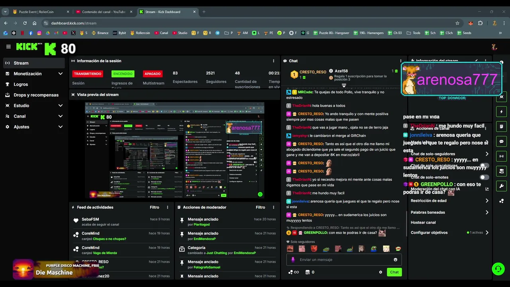Viewport: 510px width, 287px height.
Task: Expand the Monetización sidebar section
Action: click(34, 74)
